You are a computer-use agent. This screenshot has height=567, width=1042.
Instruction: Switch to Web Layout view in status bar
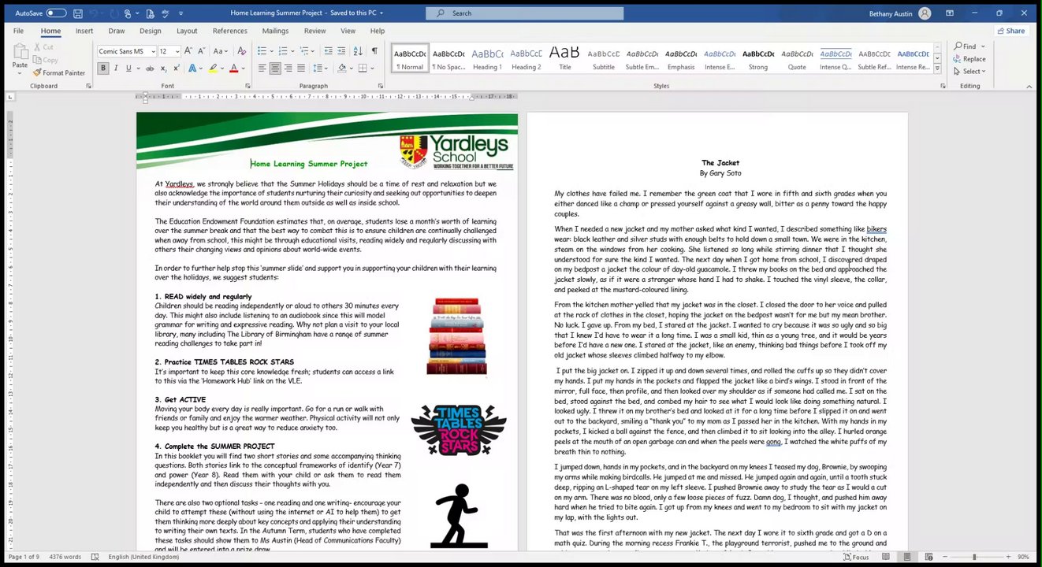point(929,557)
